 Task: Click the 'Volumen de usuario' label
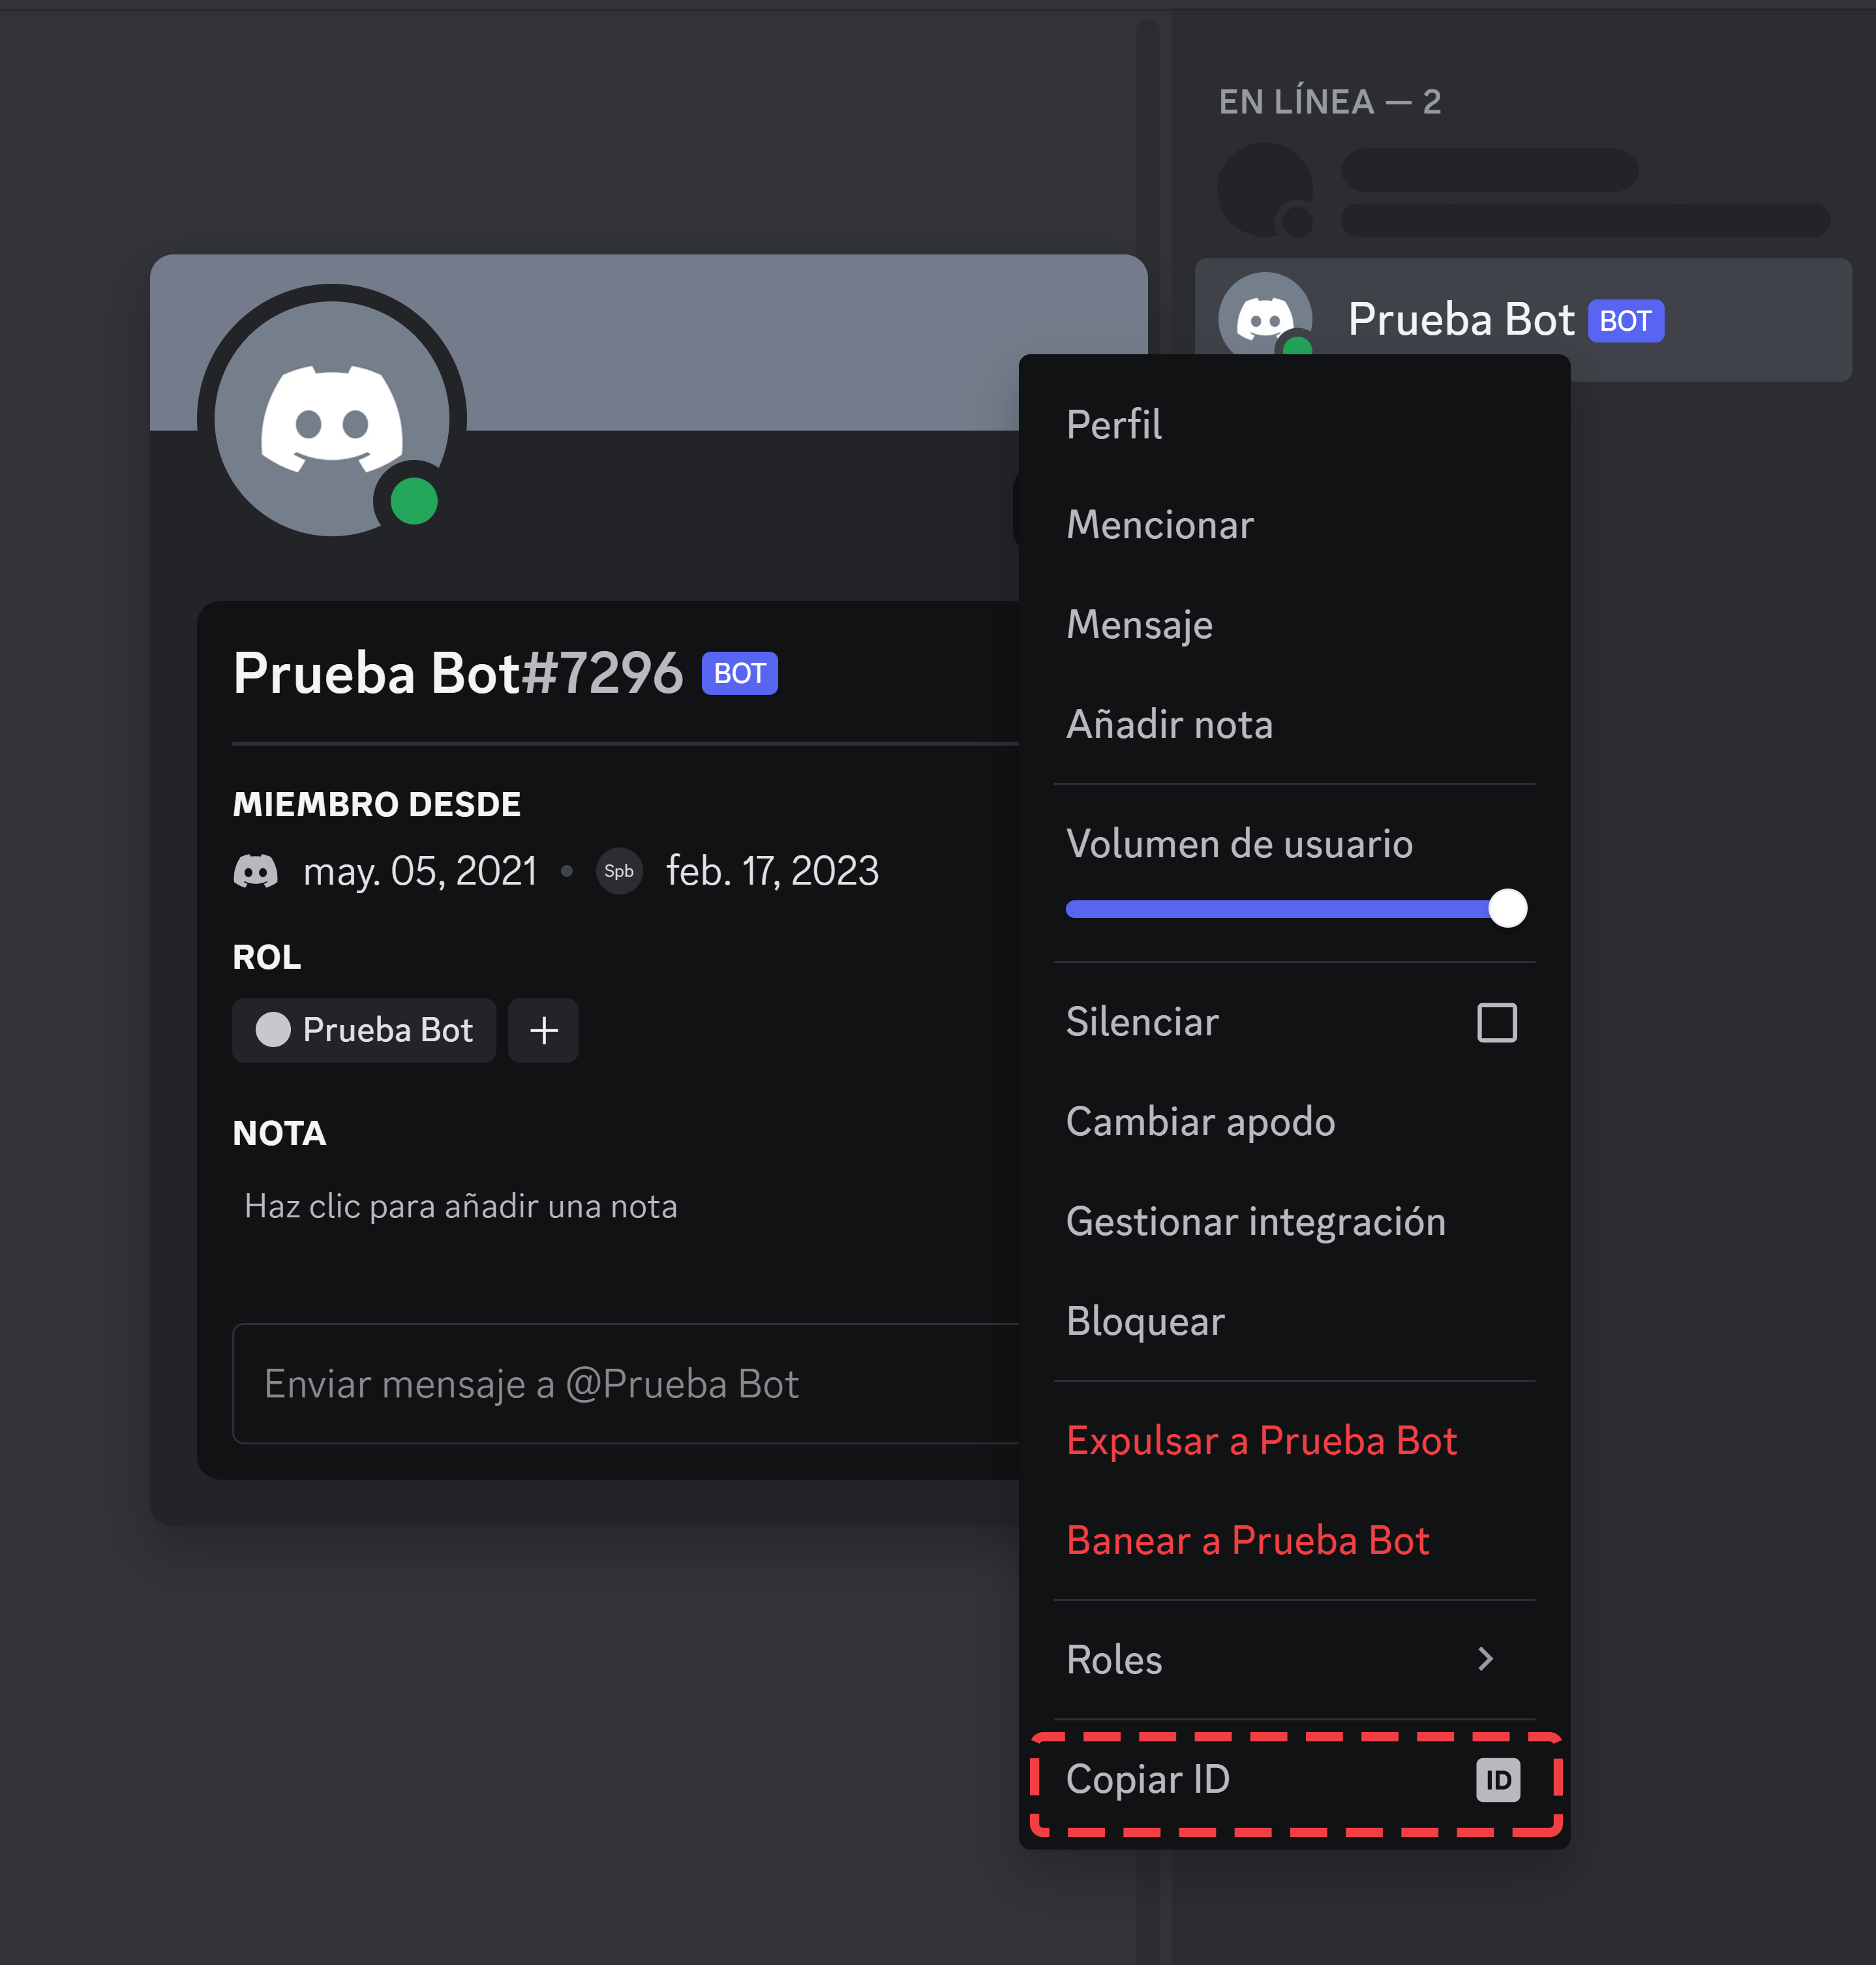pos(1239,844)
